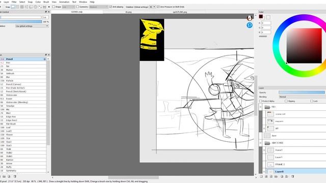The image size is (326, 183).
Task: Select the Eraser brush
Action: 23,99
